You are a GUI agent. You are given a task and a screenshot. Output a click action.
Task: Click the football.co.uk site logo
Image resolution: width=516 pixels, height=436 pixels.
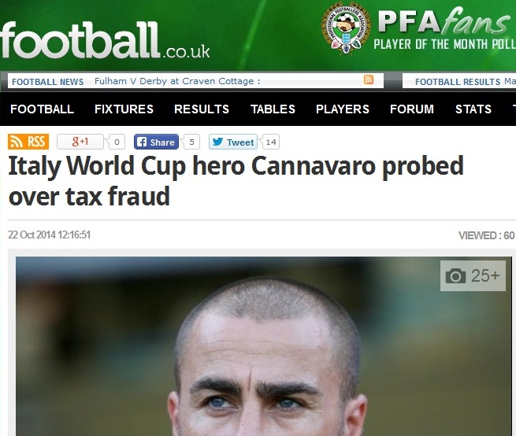[105, 40]
